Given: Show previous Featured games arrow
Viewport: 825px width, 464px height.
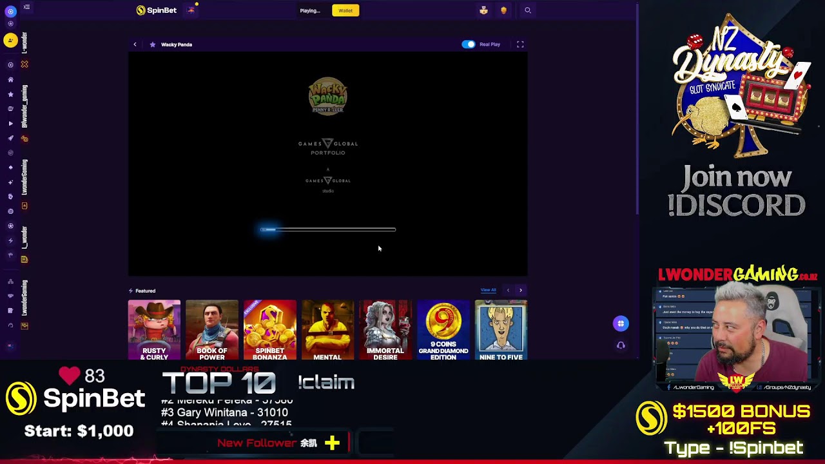Looking at the screenshot, I should (508, 290).
